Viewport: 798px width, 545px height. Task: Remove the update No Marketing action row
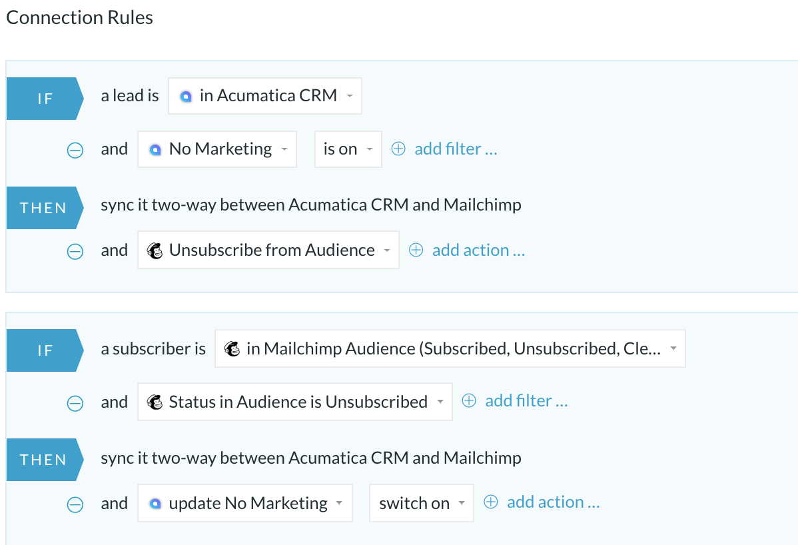point(75,504)
